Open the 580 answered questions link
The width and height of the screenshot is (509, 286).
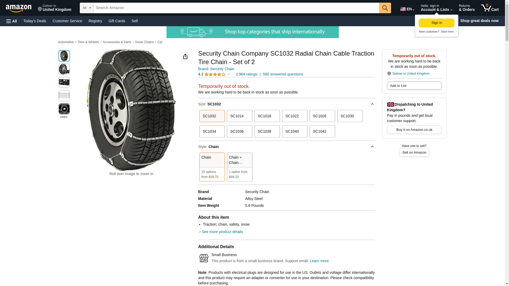coord(283,74)
